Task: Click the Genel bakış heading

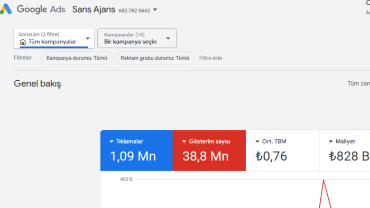Action: (x=38, y=83)
